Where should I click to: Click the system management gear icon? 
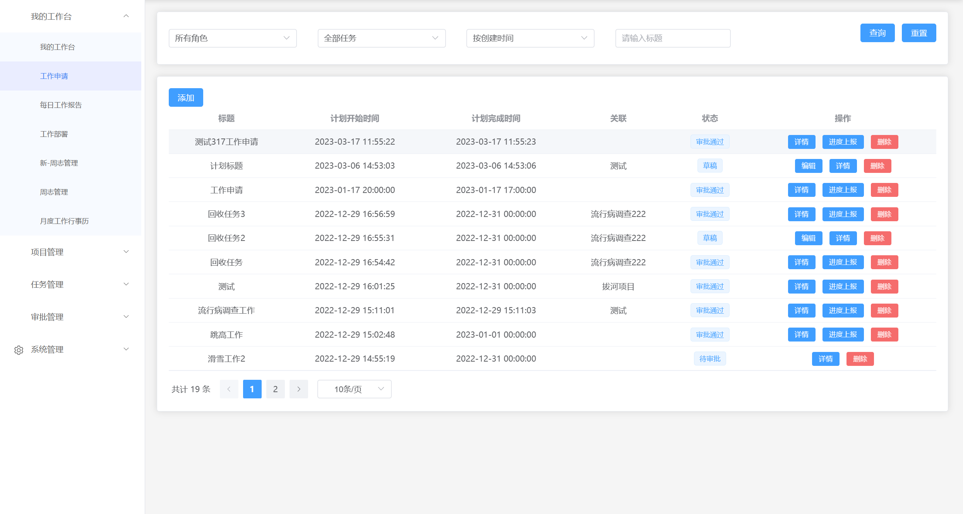[19, 350]
